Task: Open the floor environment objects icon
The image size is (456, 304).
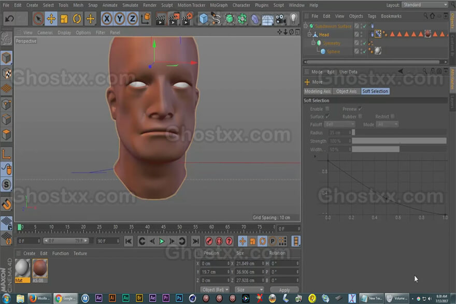Action: [x=267, y=19]
